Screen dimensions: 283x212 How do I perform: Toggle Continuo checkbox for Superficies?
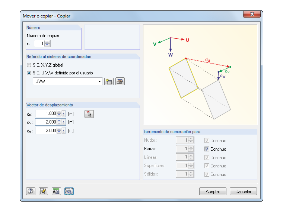pos(207,166)
